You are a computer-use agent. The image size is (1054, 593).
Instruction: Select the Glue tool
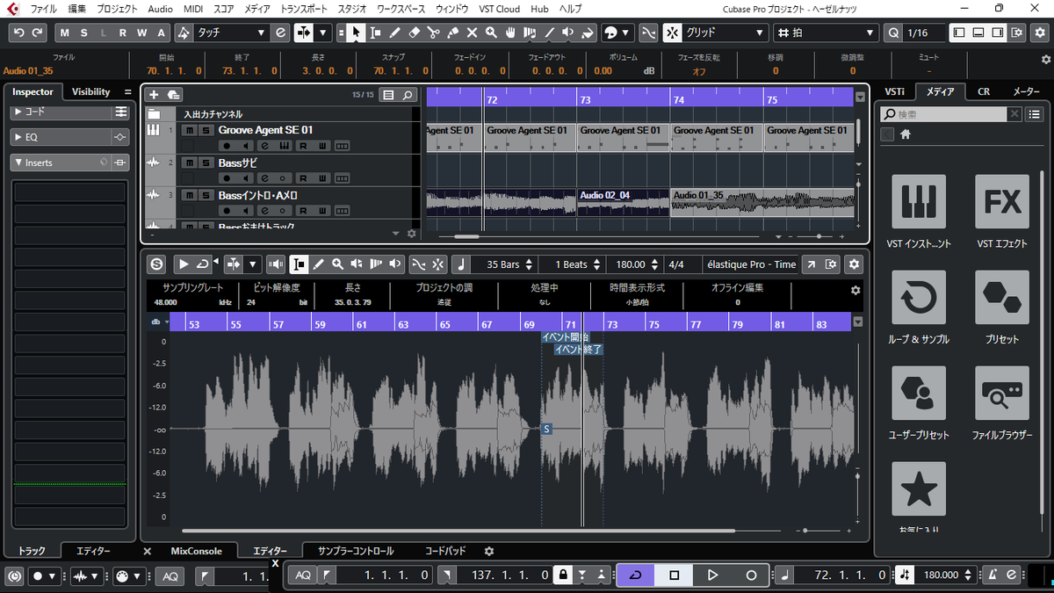[x=452, y=33]
